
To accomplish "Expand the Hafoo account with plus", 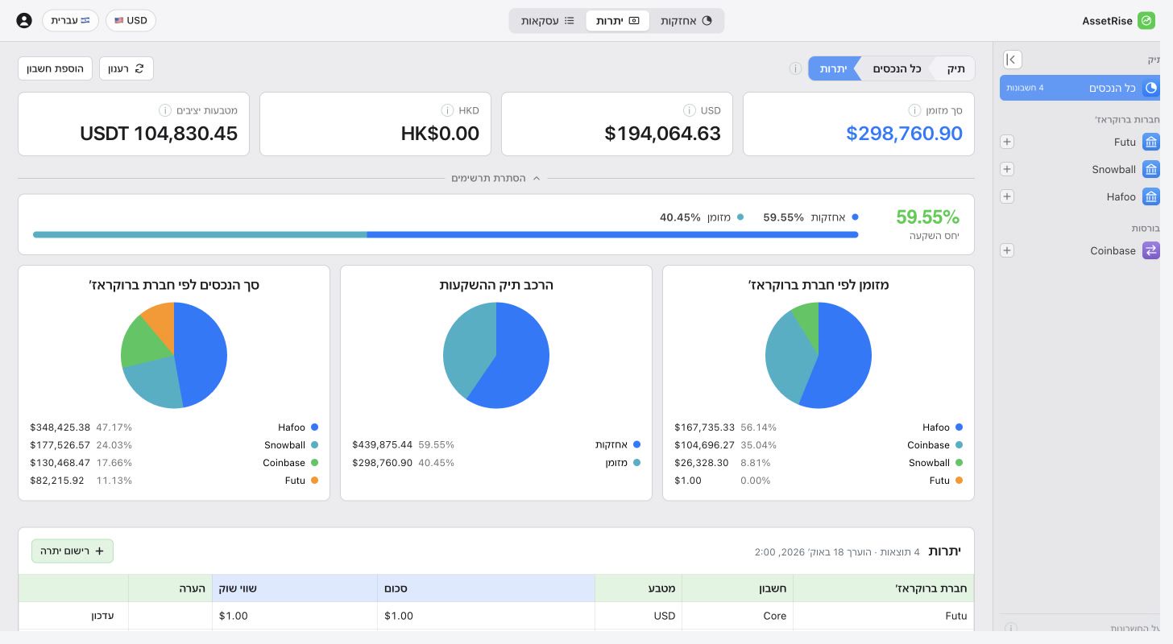I will point(1007,197).
